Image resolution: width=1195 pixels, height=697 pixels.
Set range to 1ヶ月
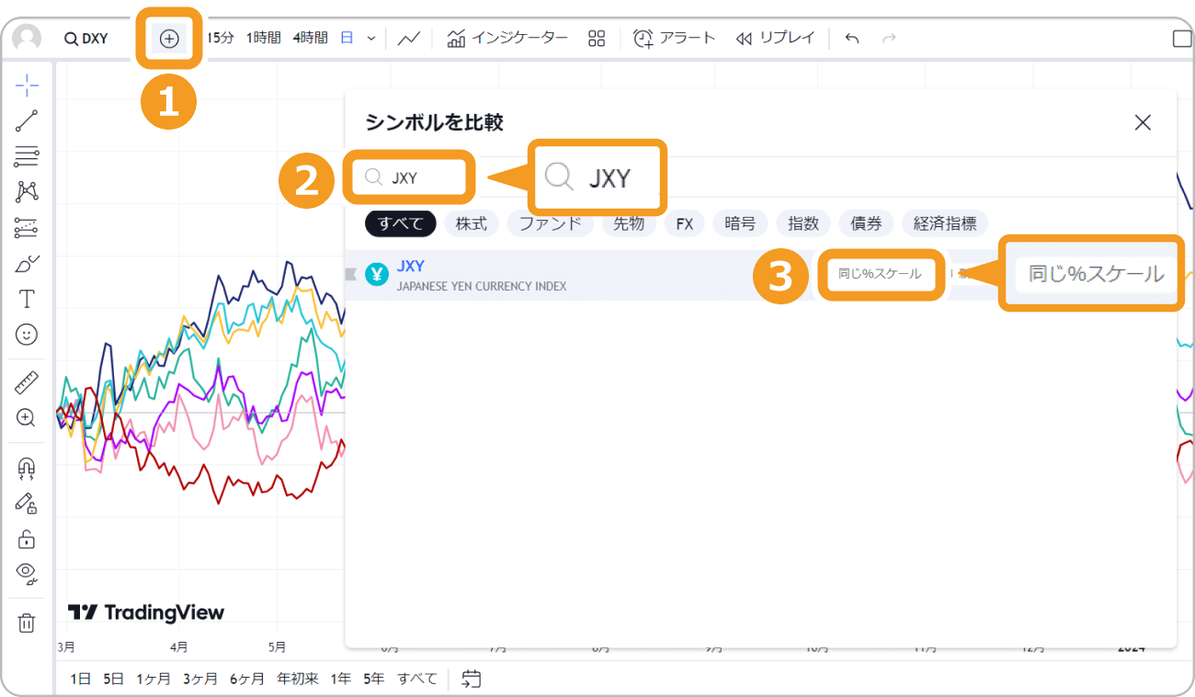tap(154, 679)
